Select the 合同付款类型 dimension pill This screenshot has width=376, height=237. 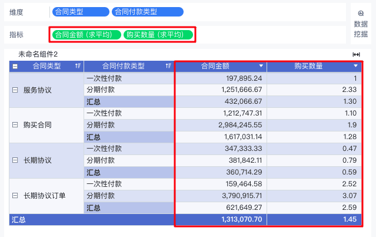point(148,12)
